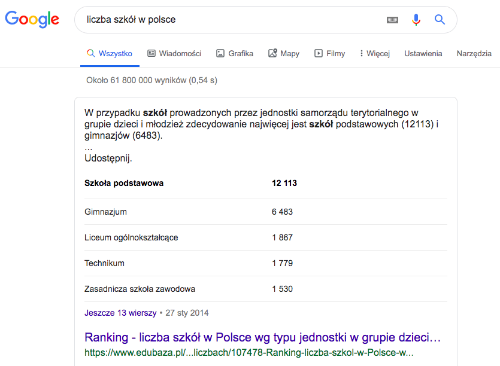This screenshot has height=366, width=500.
Task: Click the Google logo
Action: (x=32, y=20)
